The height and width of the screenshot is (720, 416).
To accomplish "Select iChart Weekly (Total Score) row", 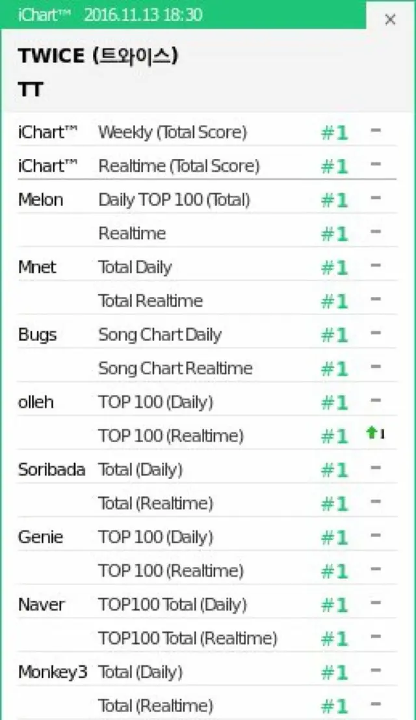I will click(207, 132).
